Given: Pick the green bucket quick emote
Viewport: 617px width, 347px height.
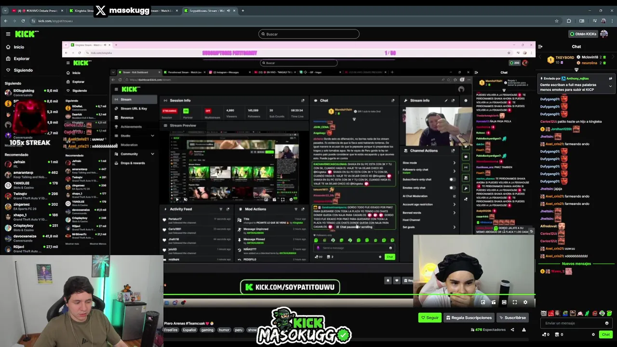Looking at the screenshot, I should click(x=609, y=313).
